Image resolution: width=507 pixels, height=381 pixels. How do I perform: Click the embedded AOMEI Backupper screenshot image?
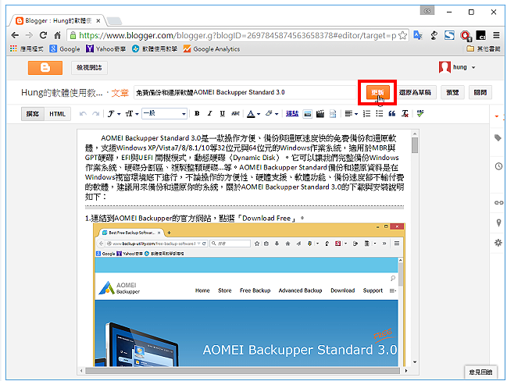[x=248, y=294]
